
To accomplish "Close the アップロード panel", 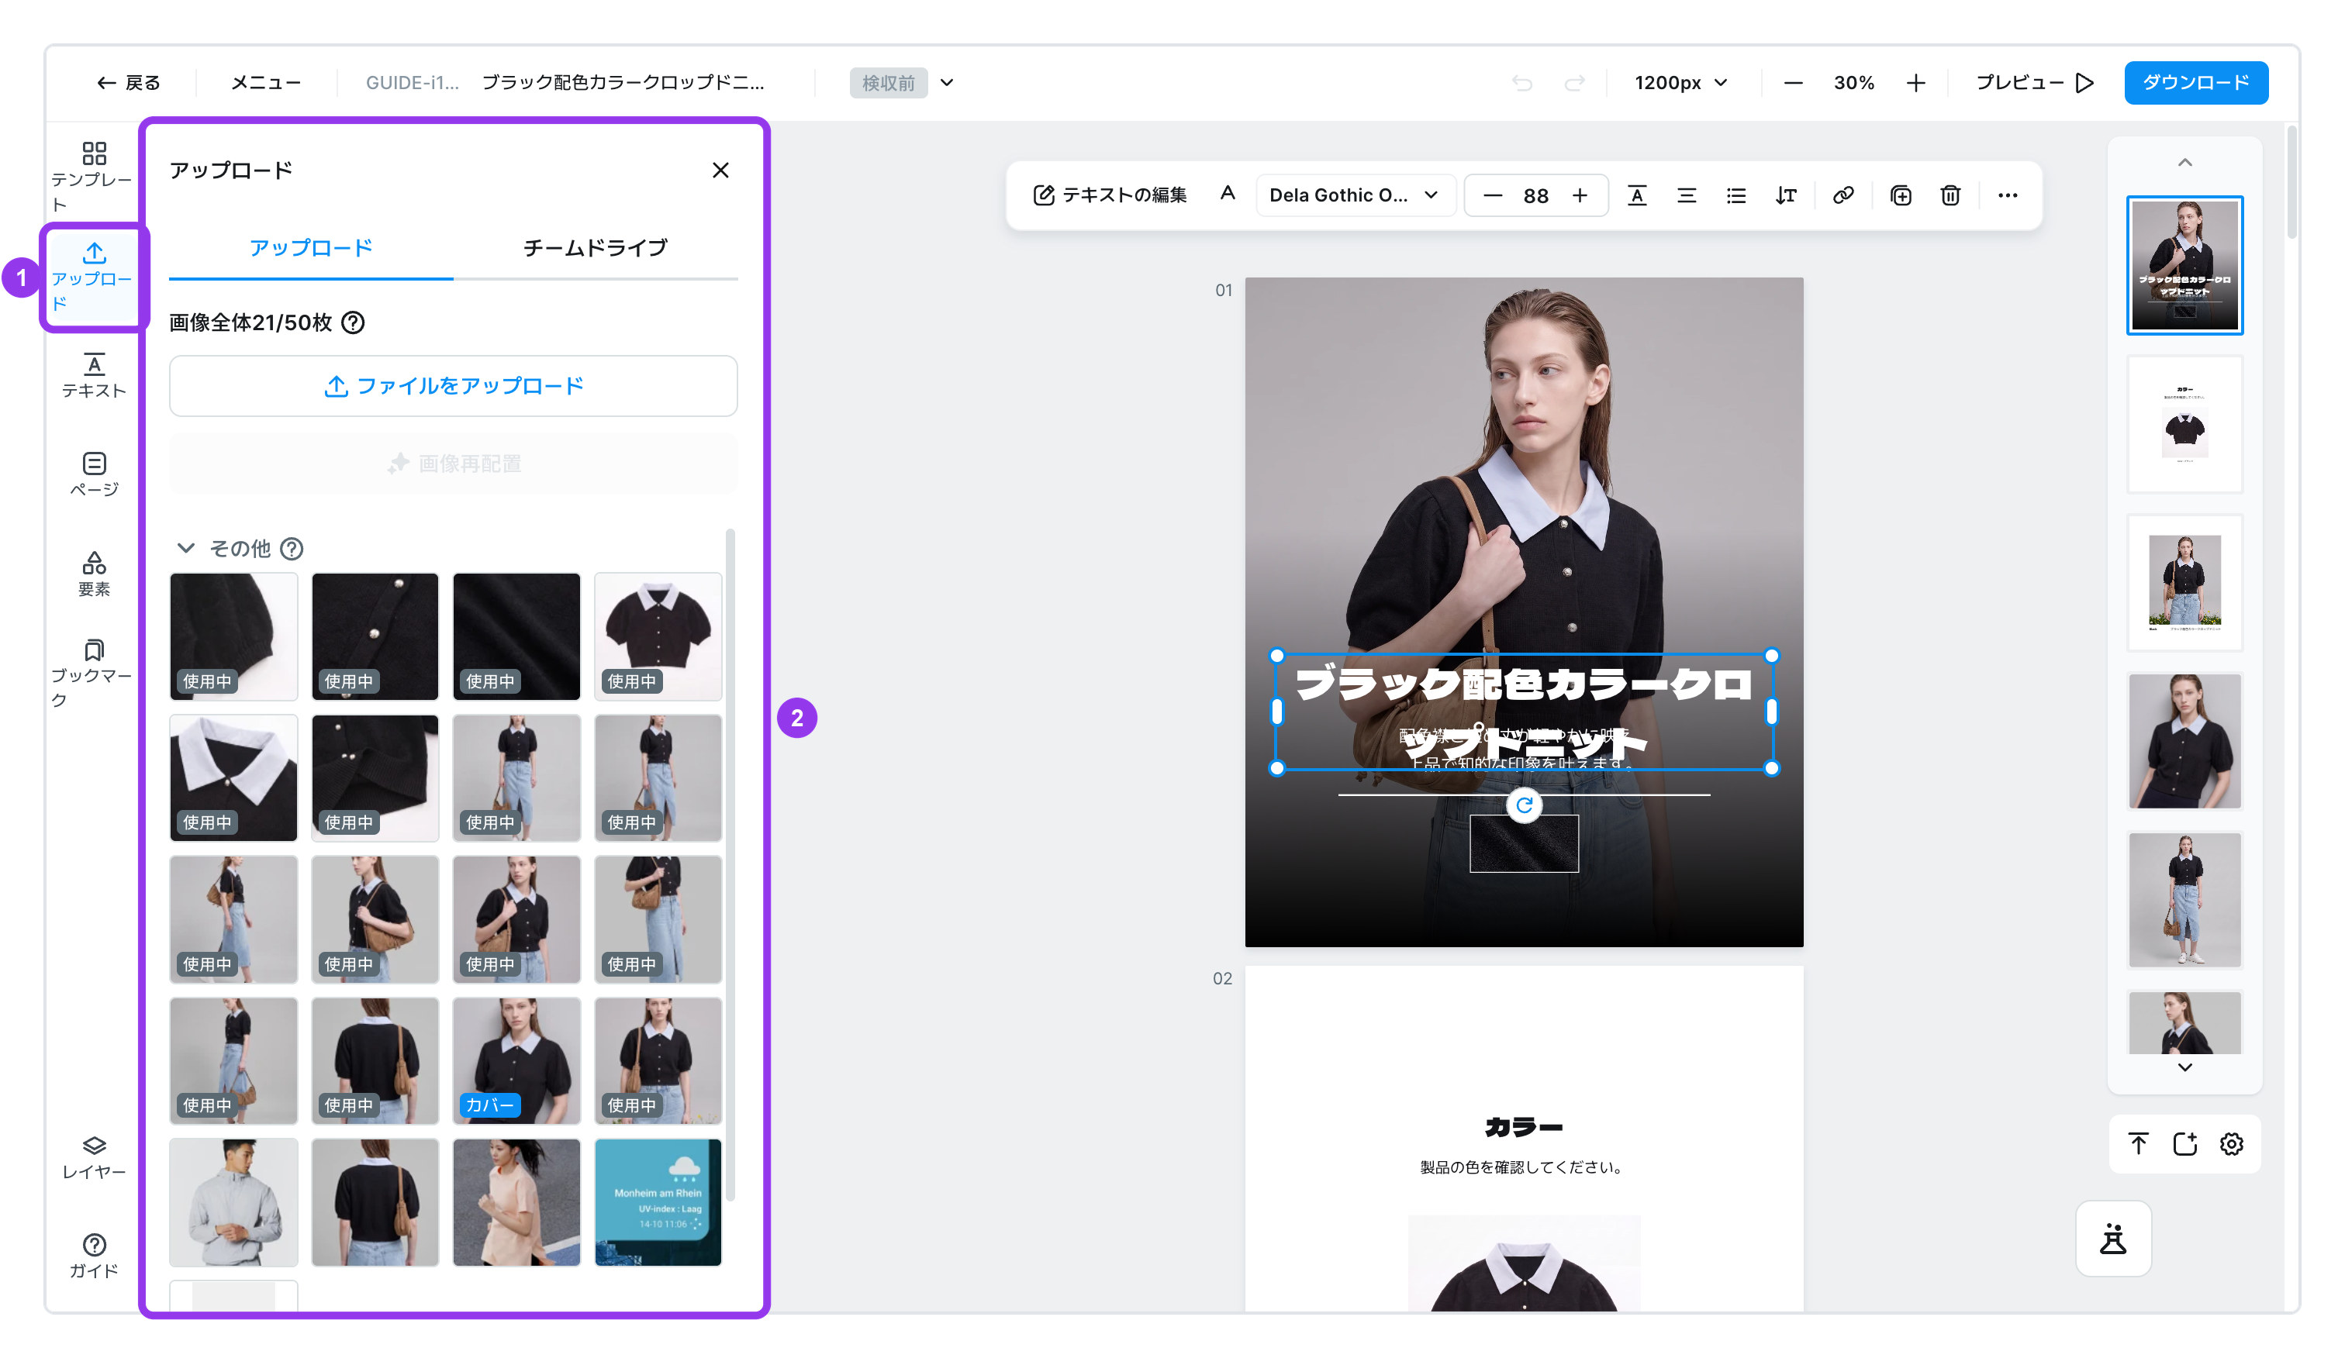I will tap(720, 171).
